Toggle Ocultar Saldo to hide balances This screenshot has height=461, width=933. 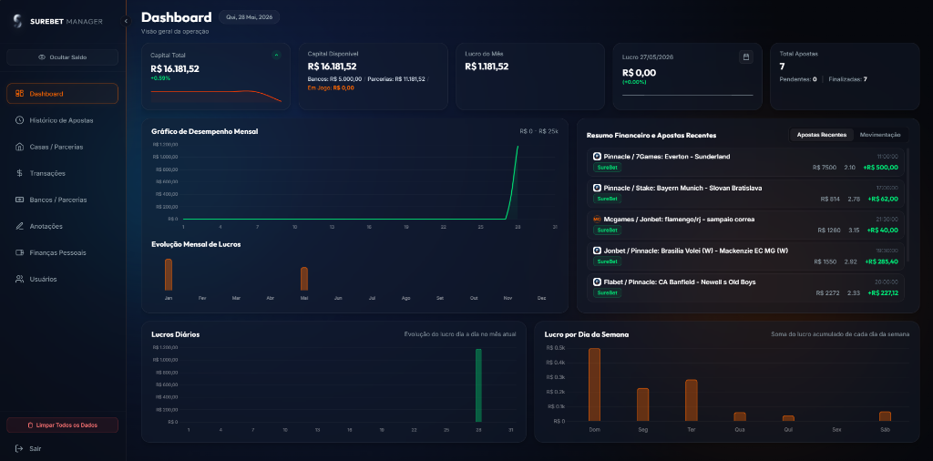click(x=63, y=57)
